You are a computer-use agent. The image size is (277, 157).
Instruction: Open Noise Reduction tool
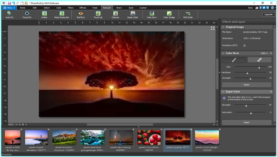(x=62, y=15)
